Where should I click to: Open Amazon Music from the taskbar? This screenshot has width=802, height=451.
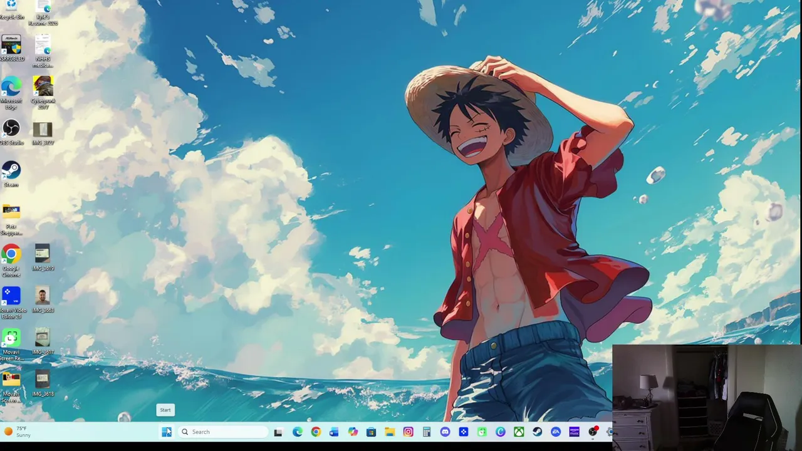point(575,432)
